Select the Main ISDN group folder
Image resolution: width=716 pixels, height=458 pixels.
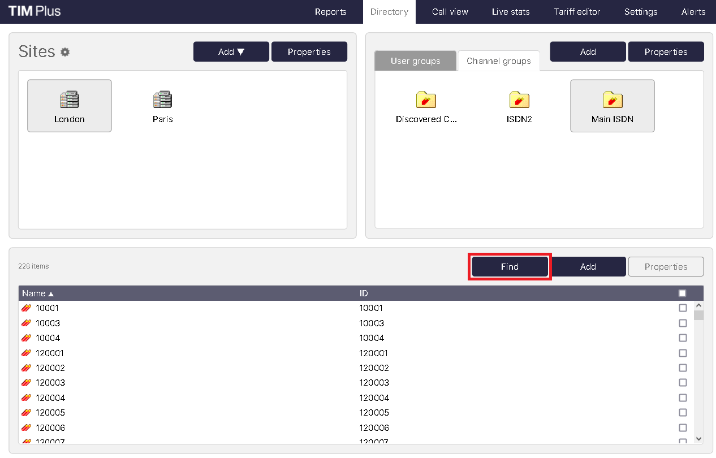click(x=612, y=100)
